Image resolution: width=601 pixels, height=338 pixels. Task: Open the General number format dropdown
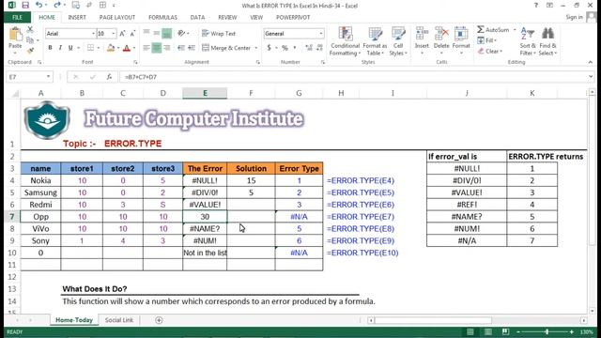point(321,34)
